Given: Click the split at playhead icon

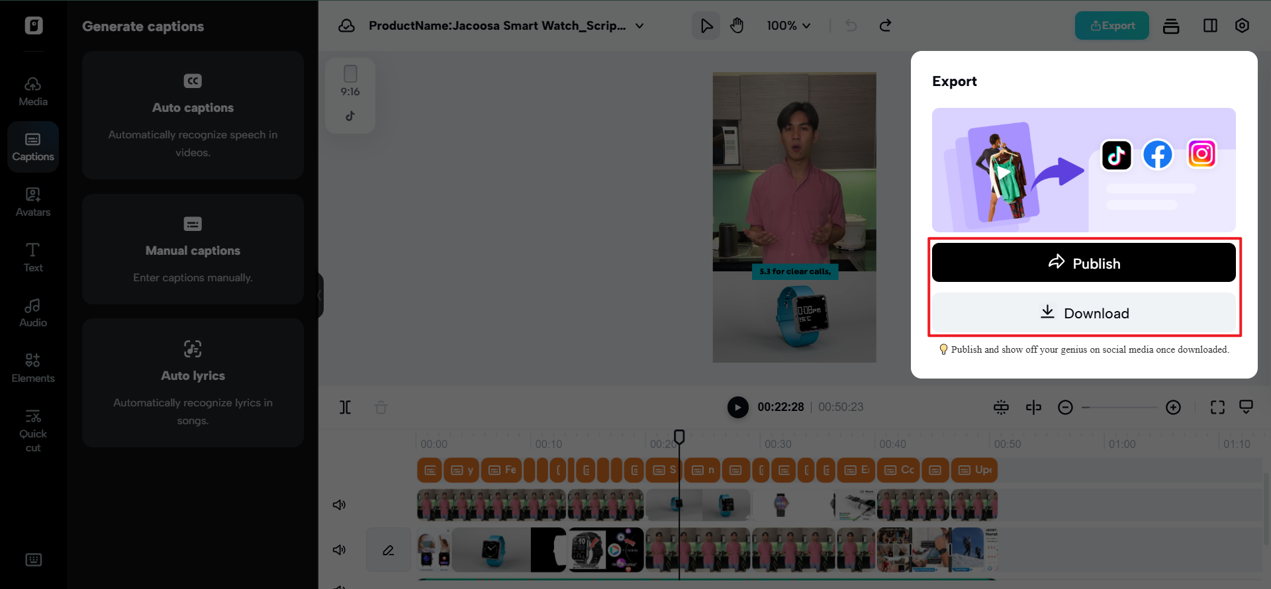Looking at the screenshot, I should tap(1033, 407).
